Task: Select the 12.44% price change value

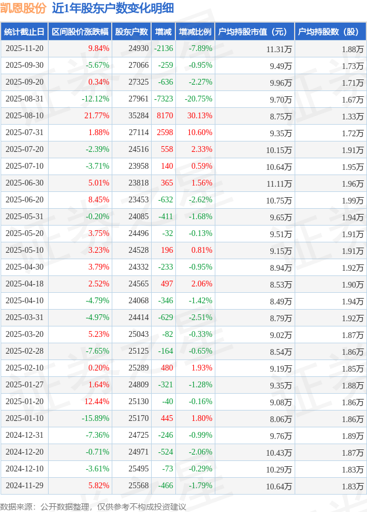Action: coord(97,402)
